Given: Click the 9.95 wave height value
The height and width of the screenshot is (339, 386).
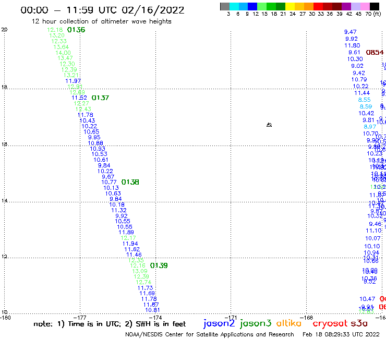Looking at the screenshot, I should 94,137.
